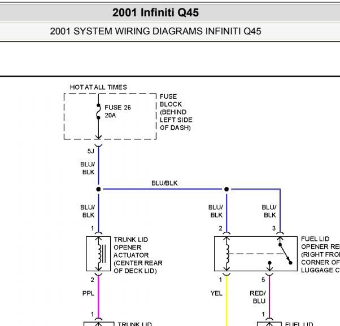Click pin number 3 on the fuel lid relay

click(274, 228)
